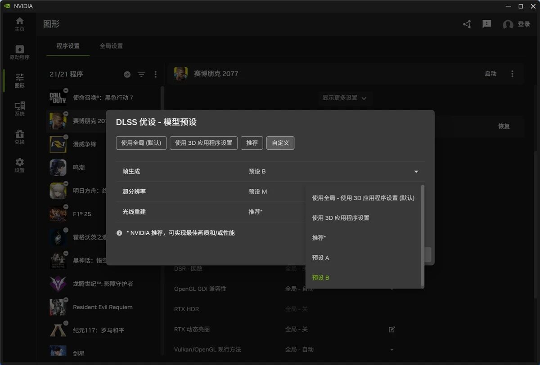This screenshot has width=540, height=365.
Task: Click the 纪元117 game icon
Action: coord(58,330)
